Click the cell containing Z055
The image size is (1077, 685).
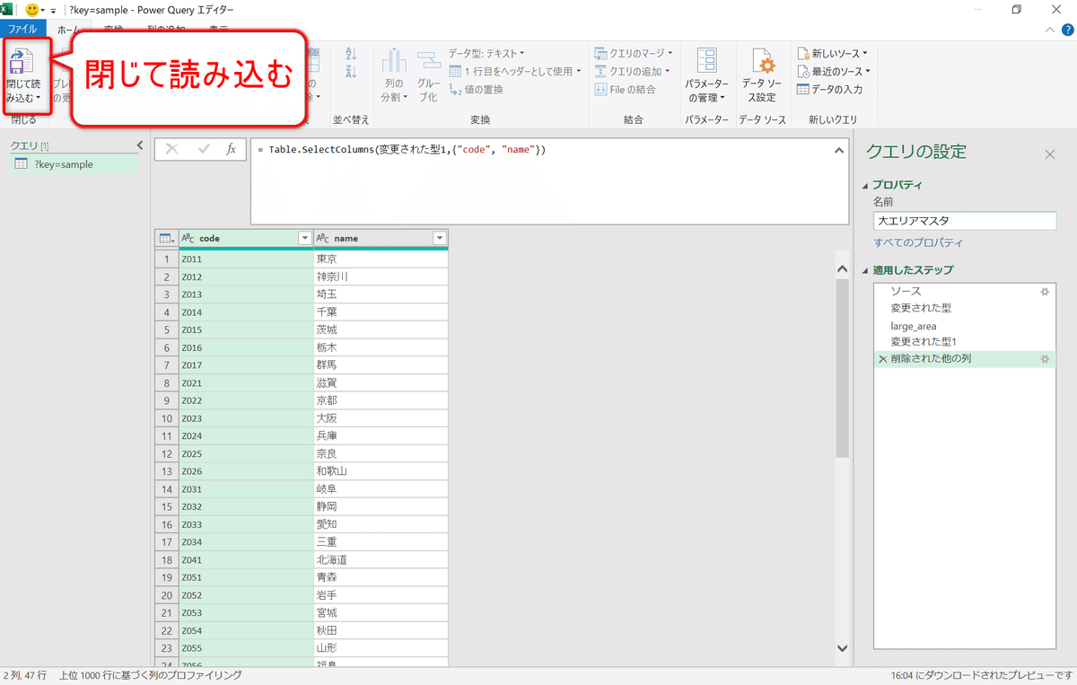[246, 648]
